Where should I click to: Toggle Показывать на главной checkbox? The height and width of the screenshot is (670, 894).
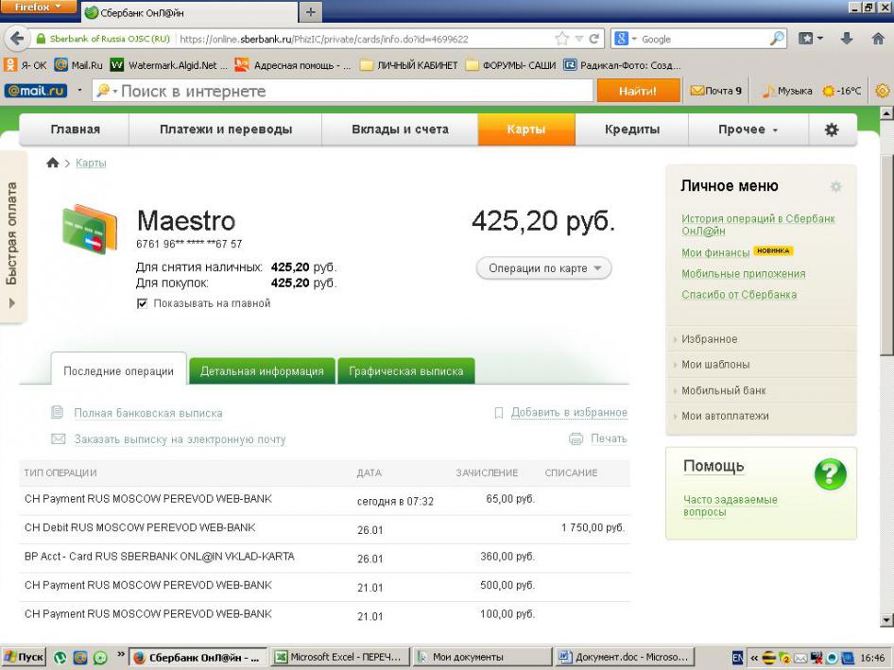(143, 303)
